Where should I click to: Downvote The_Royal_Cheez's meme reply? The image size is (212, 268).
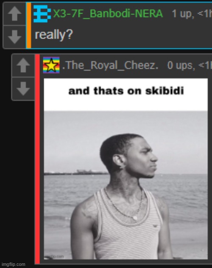(x=23, y=88)
